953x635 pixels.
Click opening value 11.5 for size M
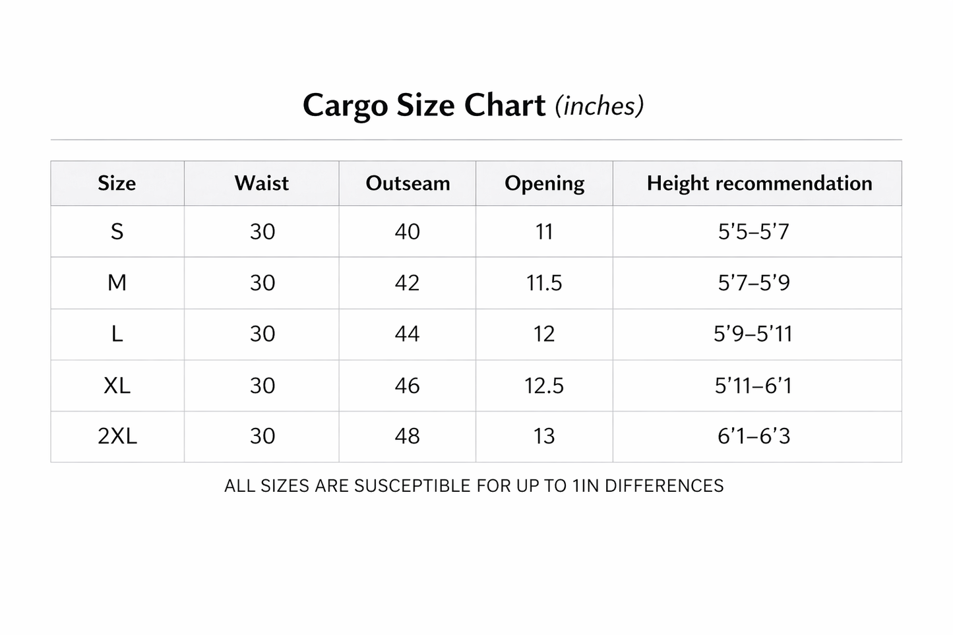coord(544,283)
